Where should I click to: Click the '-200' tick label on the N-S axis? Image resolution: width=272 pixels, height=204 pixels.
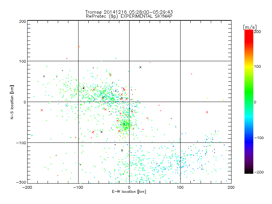21,183
